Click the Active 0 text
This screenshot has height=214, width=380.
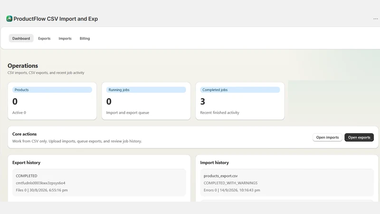coord(19,113)
